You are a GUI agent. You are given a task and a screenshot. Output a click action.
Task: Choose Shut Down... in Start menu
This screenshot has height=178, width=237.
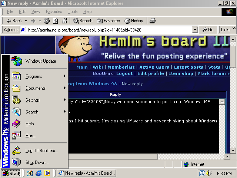(37, 162)
